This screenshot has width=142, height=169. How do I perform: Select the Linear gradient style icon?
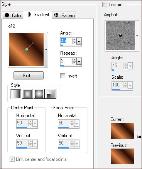(x=16, y=94)
